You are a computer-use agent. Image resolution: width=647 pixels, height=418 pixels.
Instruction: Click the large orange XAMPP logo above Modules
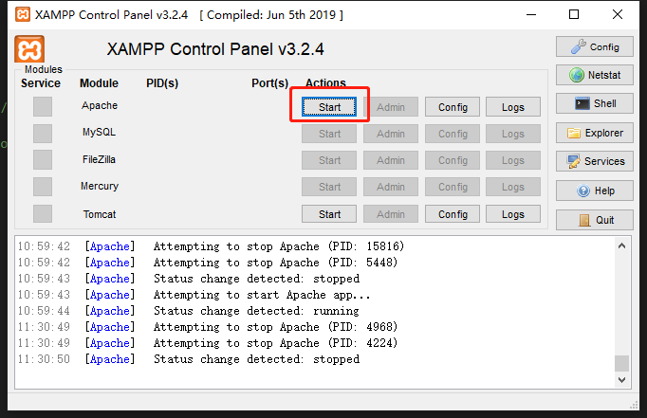click(x=29, y=49)
